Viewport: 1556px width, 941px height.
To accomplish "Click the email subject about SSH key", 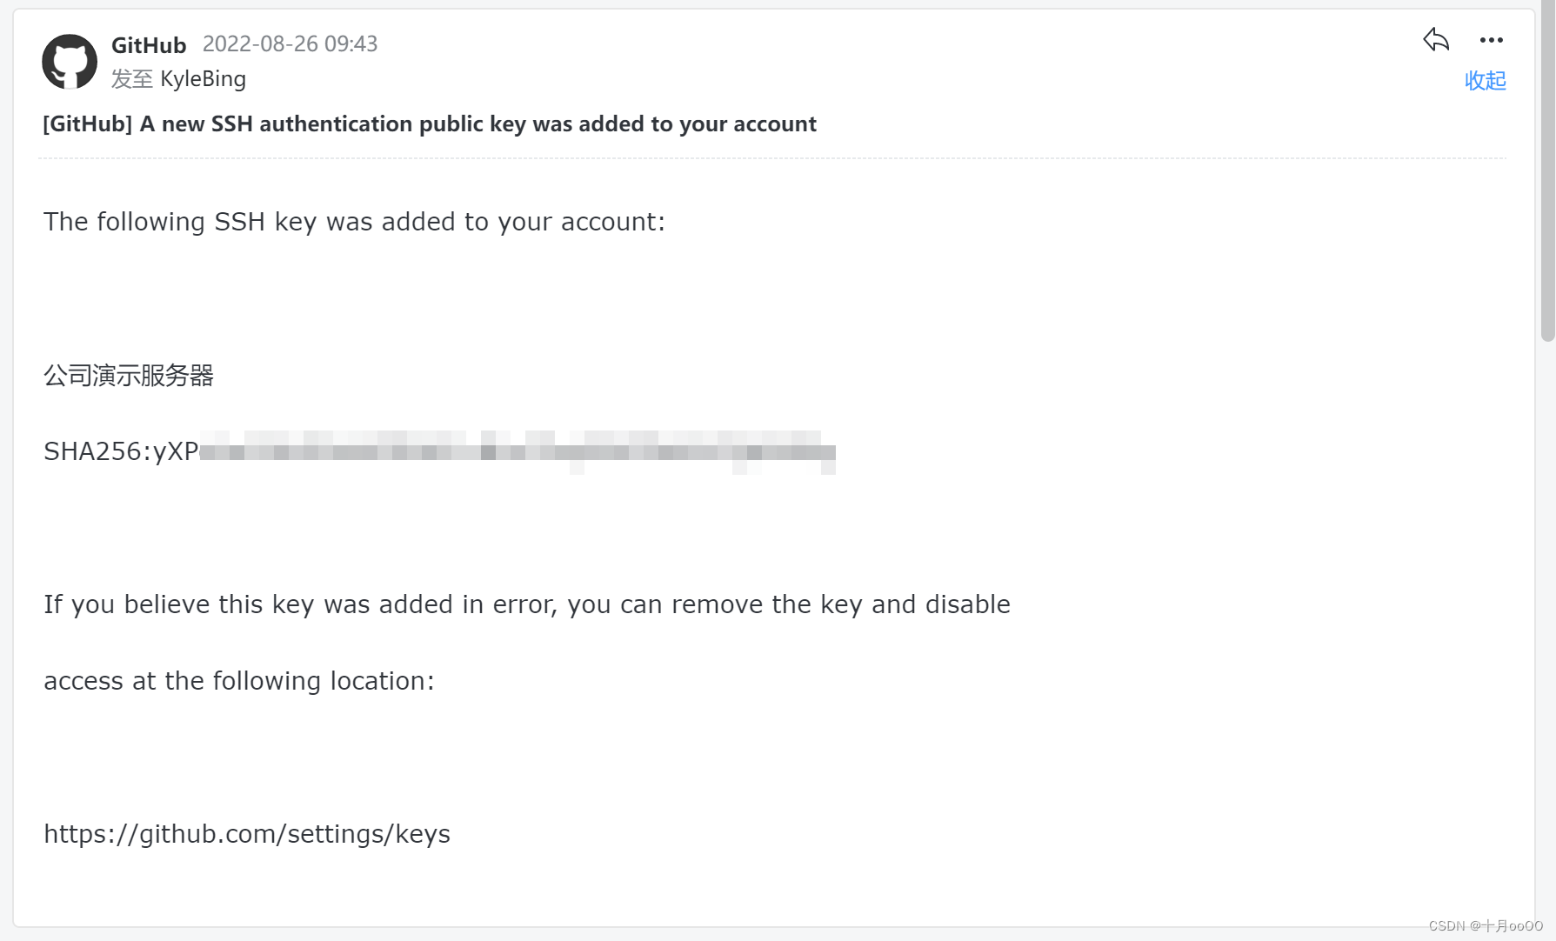I will (x=430, y=124).
